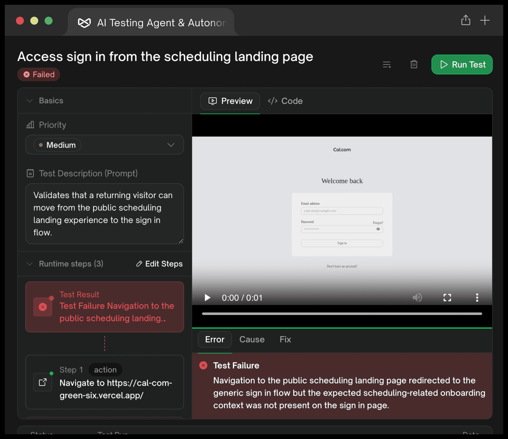Click into the test description text area
This screenshot has height=439, width=508.
pyautogui.click(x=105, y=214)
